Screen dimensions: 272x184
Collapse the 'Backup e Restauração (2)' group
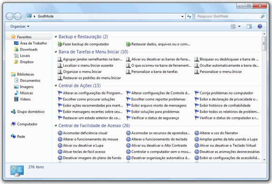[x=56, y=37]
